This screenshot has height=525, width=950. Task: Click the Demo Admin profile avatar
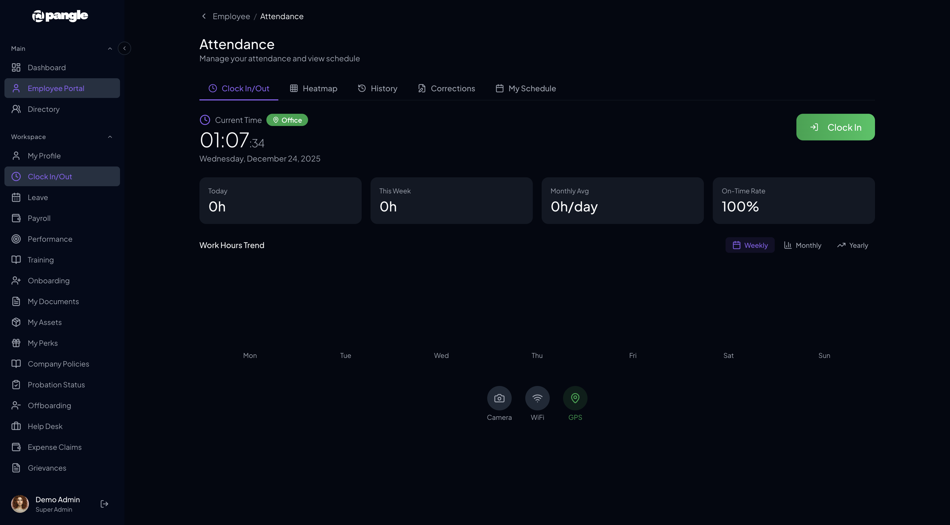click(x=20, y=504)
